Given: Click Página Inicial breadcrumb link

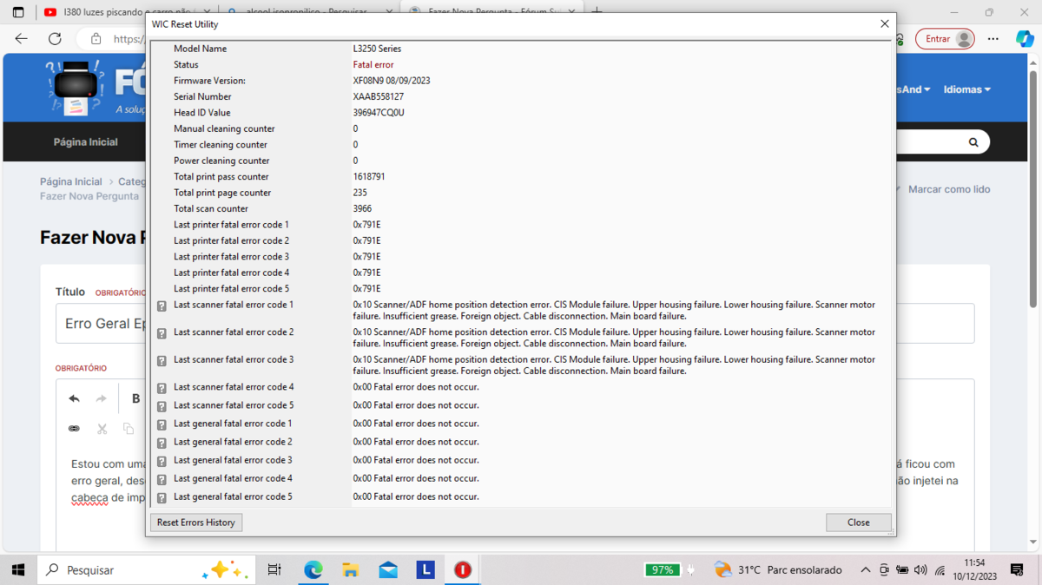Looking at the screenshot, I should (71, 181).
